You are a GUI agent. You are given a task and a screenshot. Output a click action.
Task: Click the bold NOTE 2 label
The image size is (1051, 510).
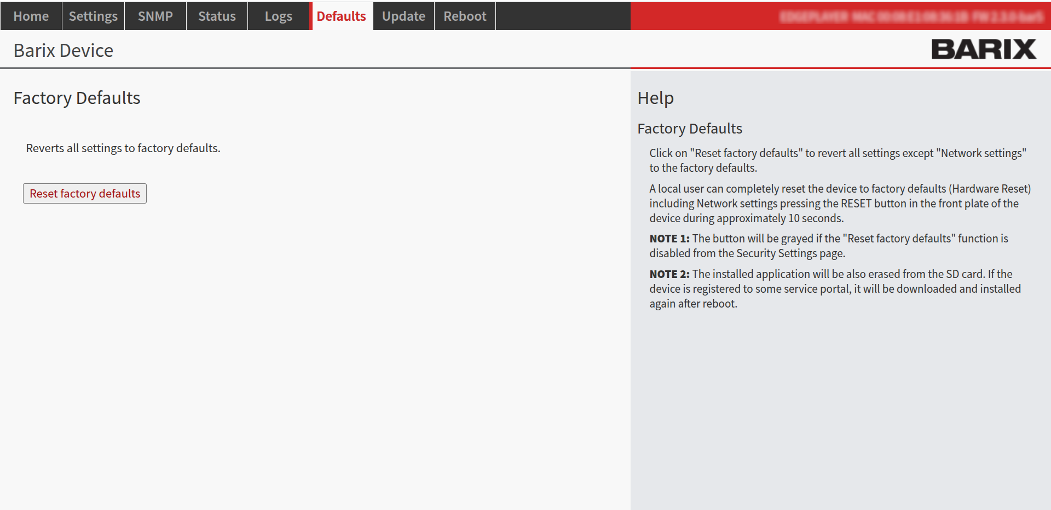[669, 274]
